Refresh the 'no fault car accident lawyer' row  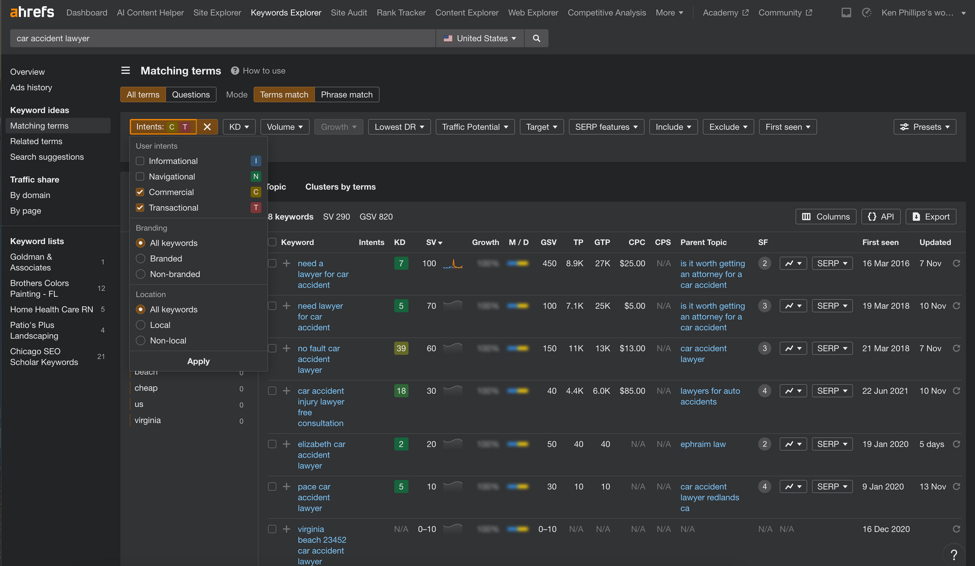coord(956,349)
